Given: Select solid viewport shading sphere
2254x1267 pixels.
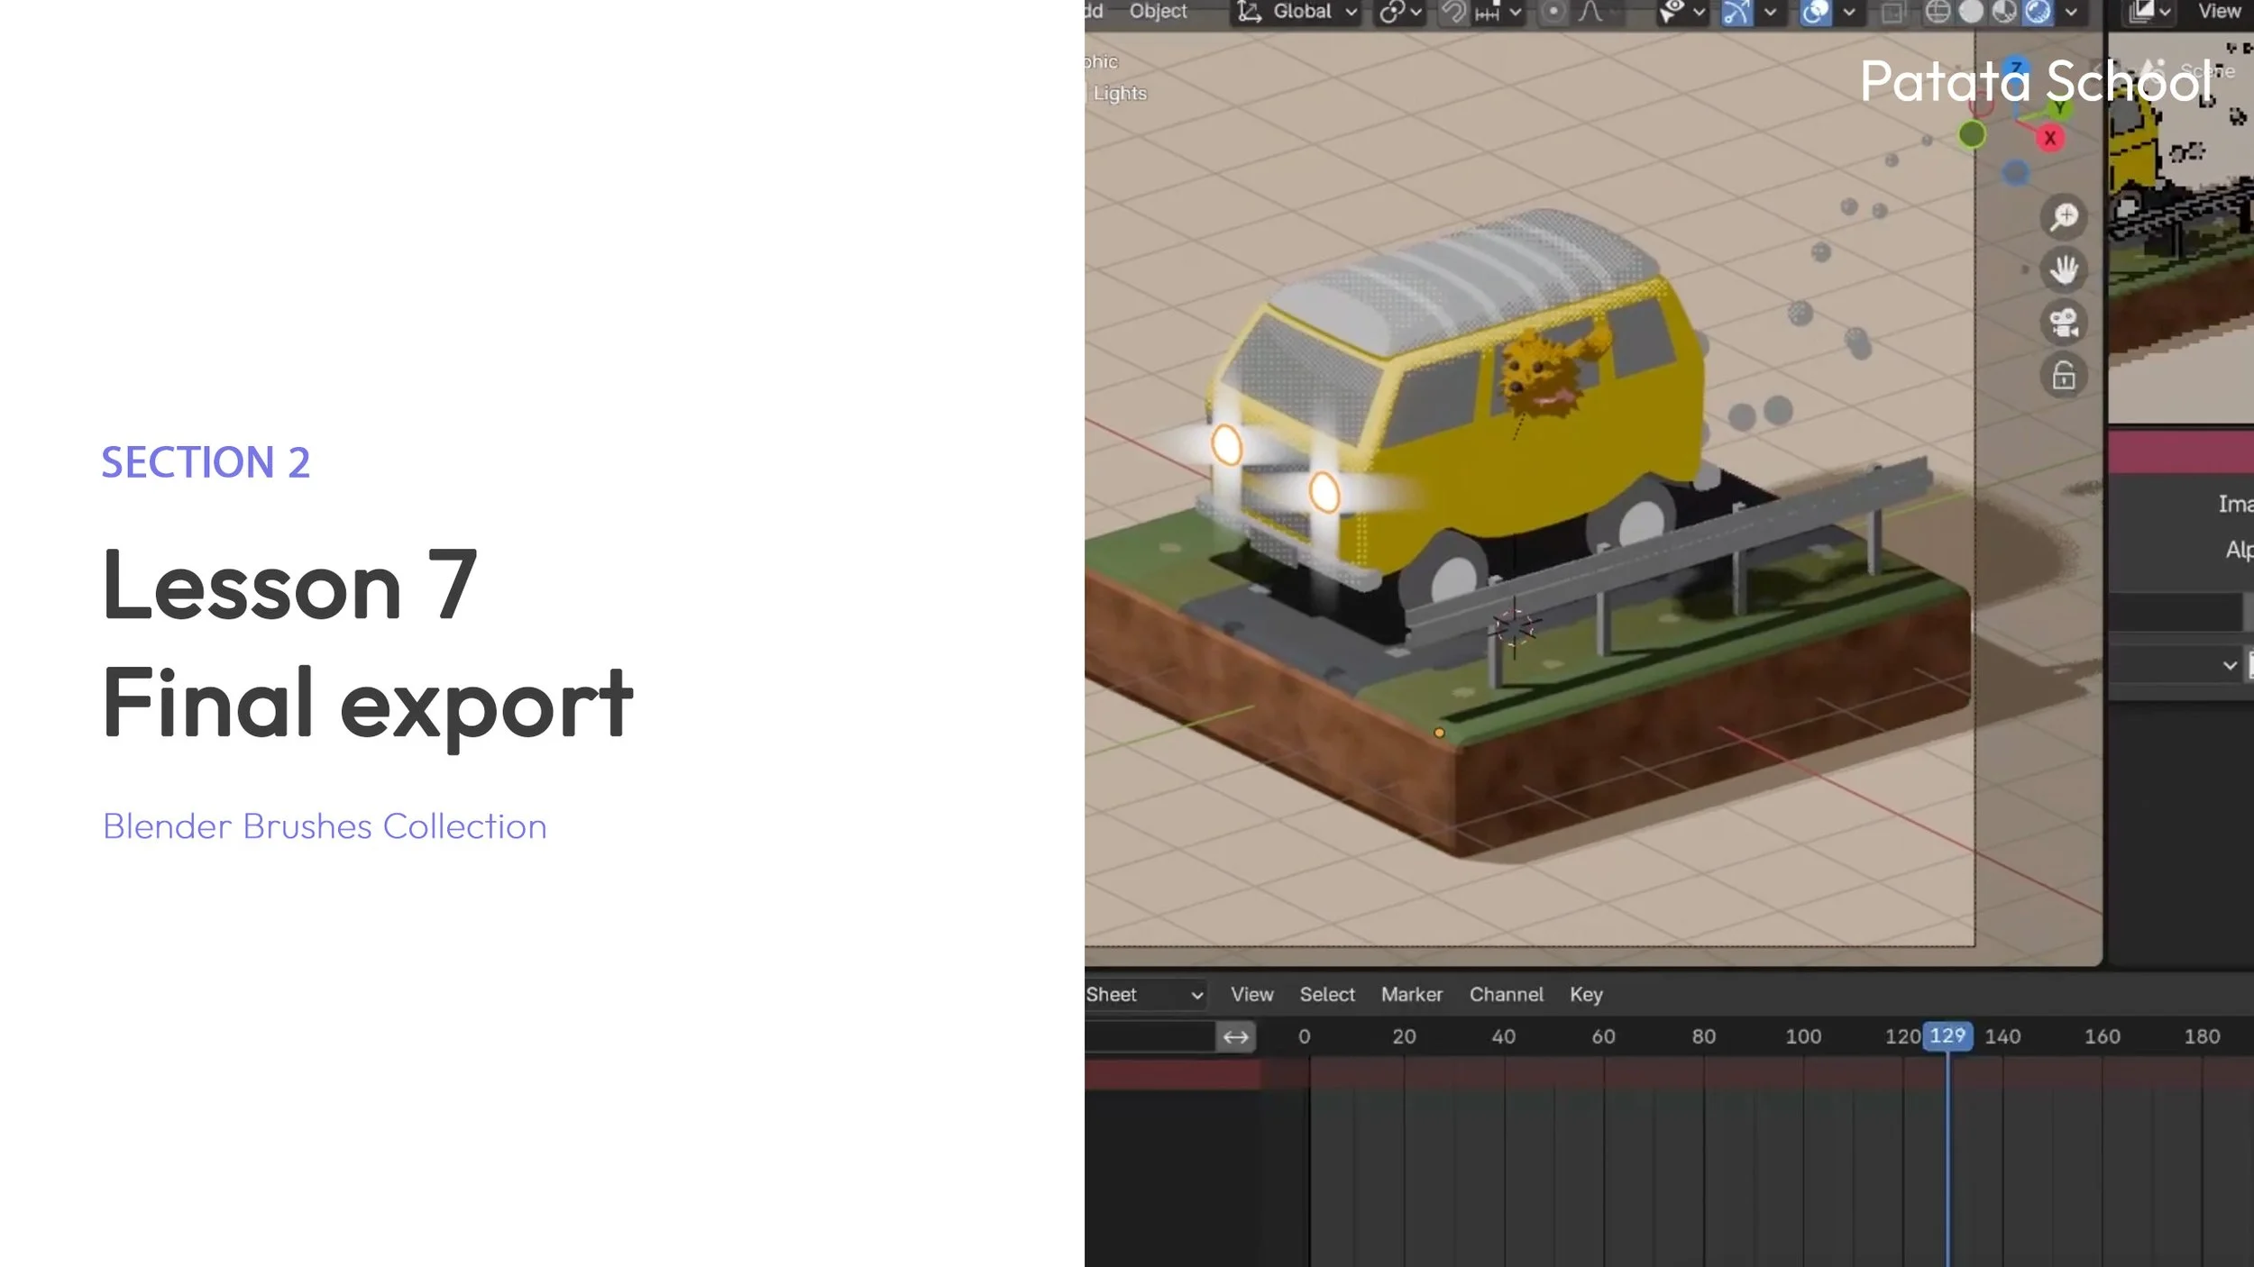Looking at the screenshot, I should click(x=1972, y=12).
